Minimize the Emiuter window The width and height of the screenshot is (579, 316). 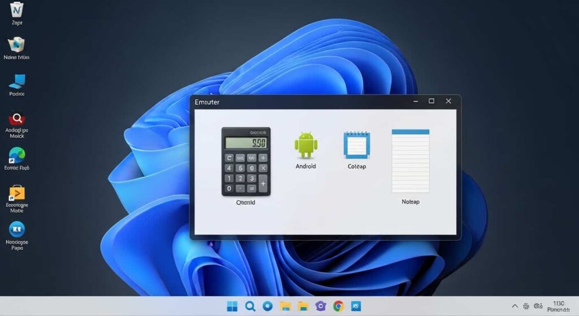(x=416, y=101)
